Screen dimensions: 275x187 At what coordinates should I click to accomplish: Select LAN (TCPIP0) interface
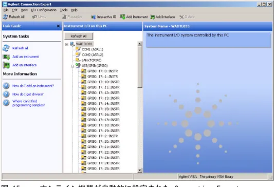coord(91,60)
